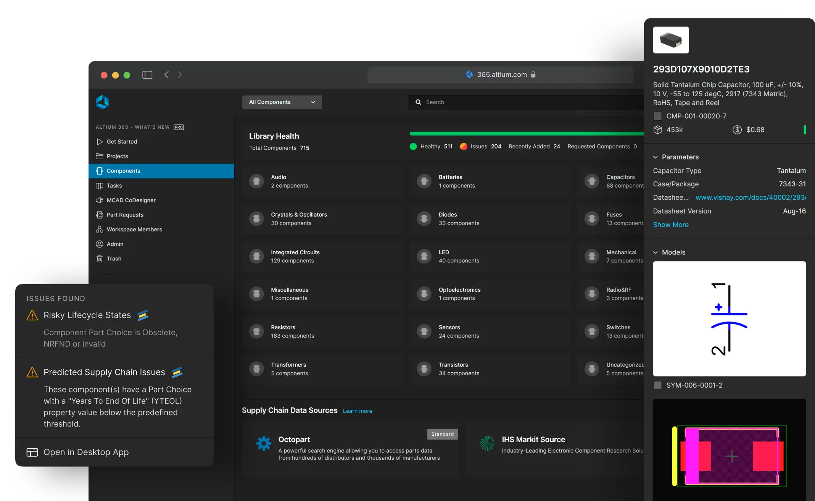This screenshot has height=501, width=815.
Task: Click the Capacitors category chip icon
Action: pos(592,181)
